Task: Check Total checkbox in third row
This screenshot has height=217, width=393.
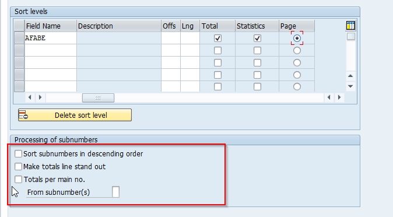Action: tap(217, 62)
